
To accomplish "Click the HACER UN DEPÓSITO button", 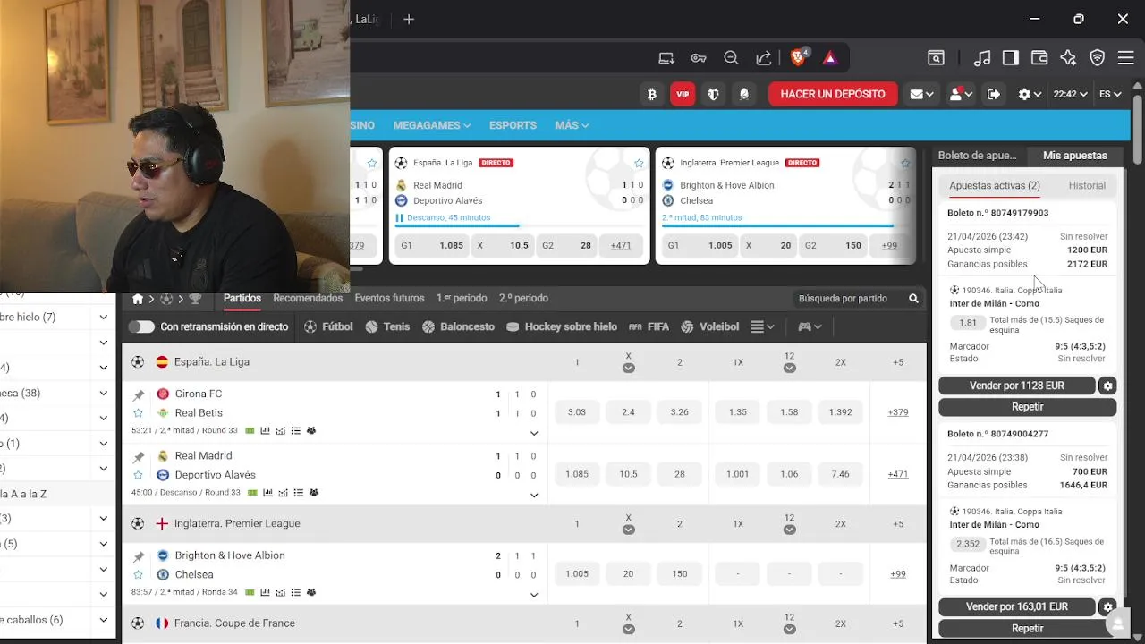I will [833, 94].
